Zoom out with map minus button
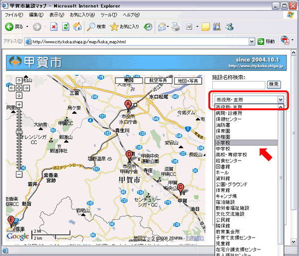This screenshot has width=299, height=256. 19,174
